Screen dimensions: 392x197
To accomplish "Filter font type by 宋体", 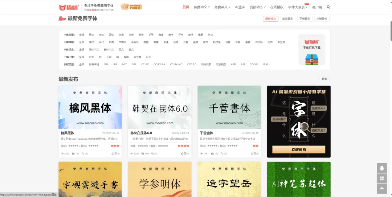I will (x=101, y=35).
